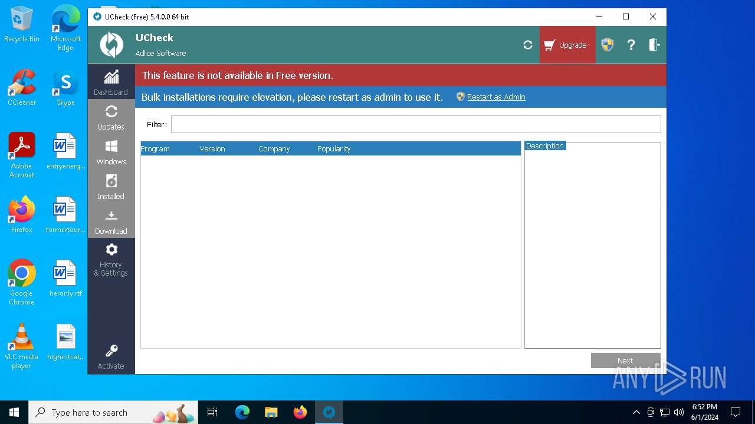755x424 pixels.
Task: Show the Installed programs section
Action: pyautogui.click(x=111, y=187)
